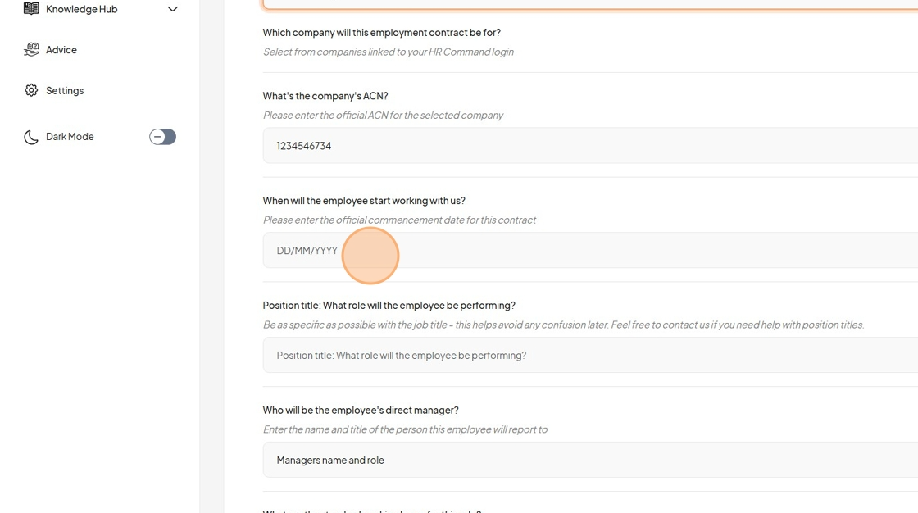The width and height of the screenshot is (918, 513).
Task: Go to Settings in the sidebar
Action: (x=65, y=90)
